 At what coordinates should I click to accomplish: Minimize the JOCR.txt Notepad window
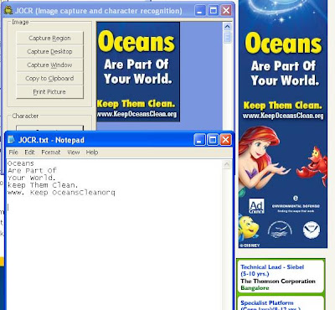[x=199, y=139]
